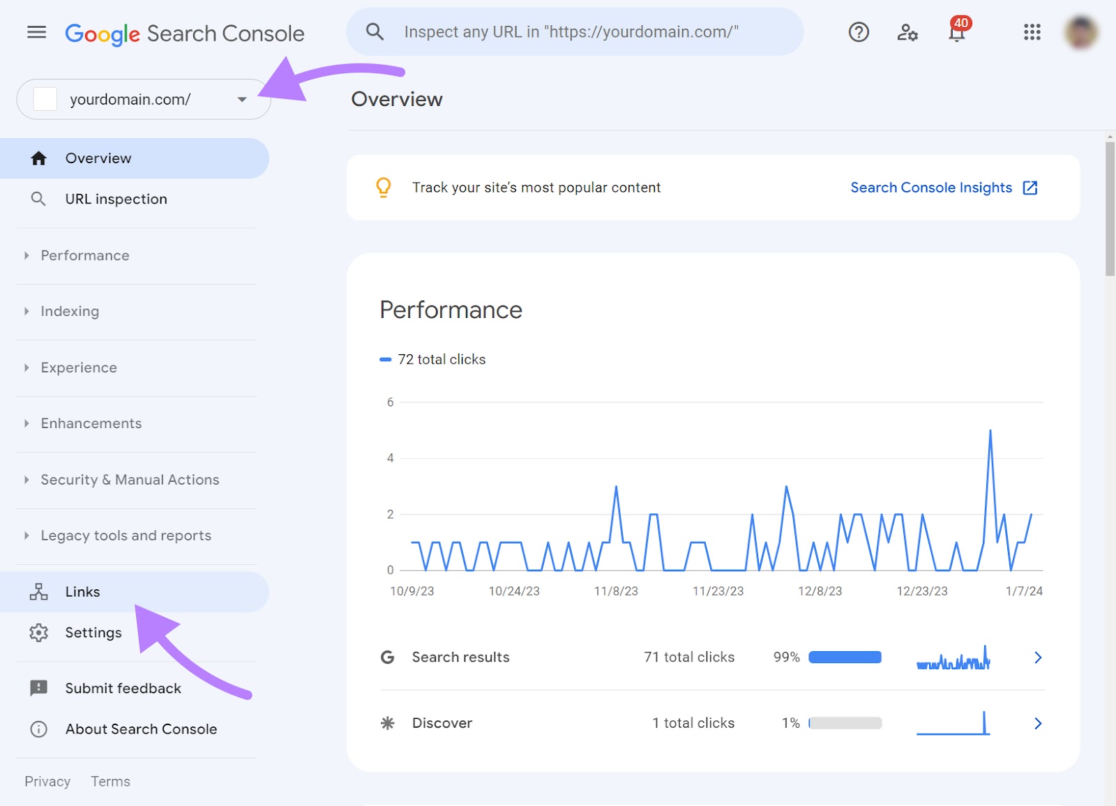
Task: Toggle the 72 total clicks metric
Action: coord(434,359)
